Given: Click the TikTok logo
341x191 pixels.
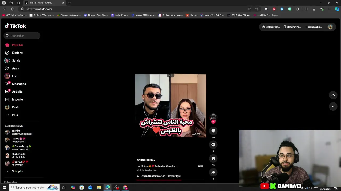Looking at the screenshot, I should click(x=15, y=26).
